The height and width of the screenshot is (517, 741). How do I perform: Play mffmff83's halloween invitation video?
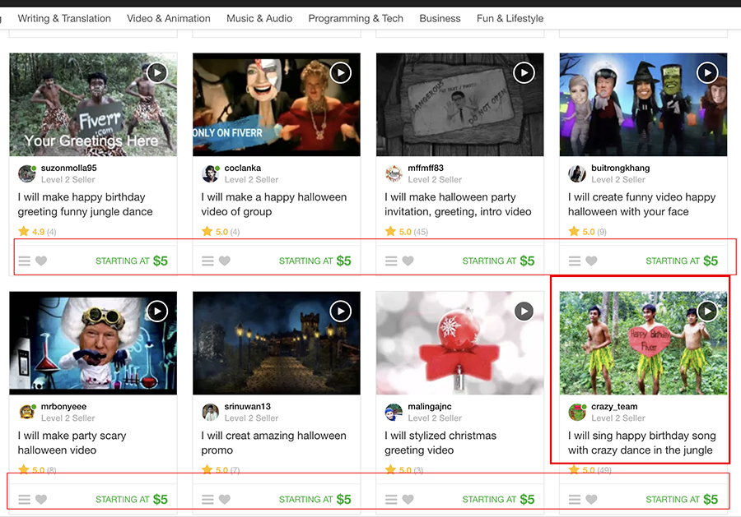point(524,72)
